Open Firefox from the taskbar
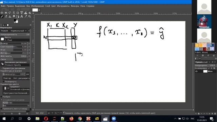The height and width of the screenshot is (122, 217). pos(72,119)
